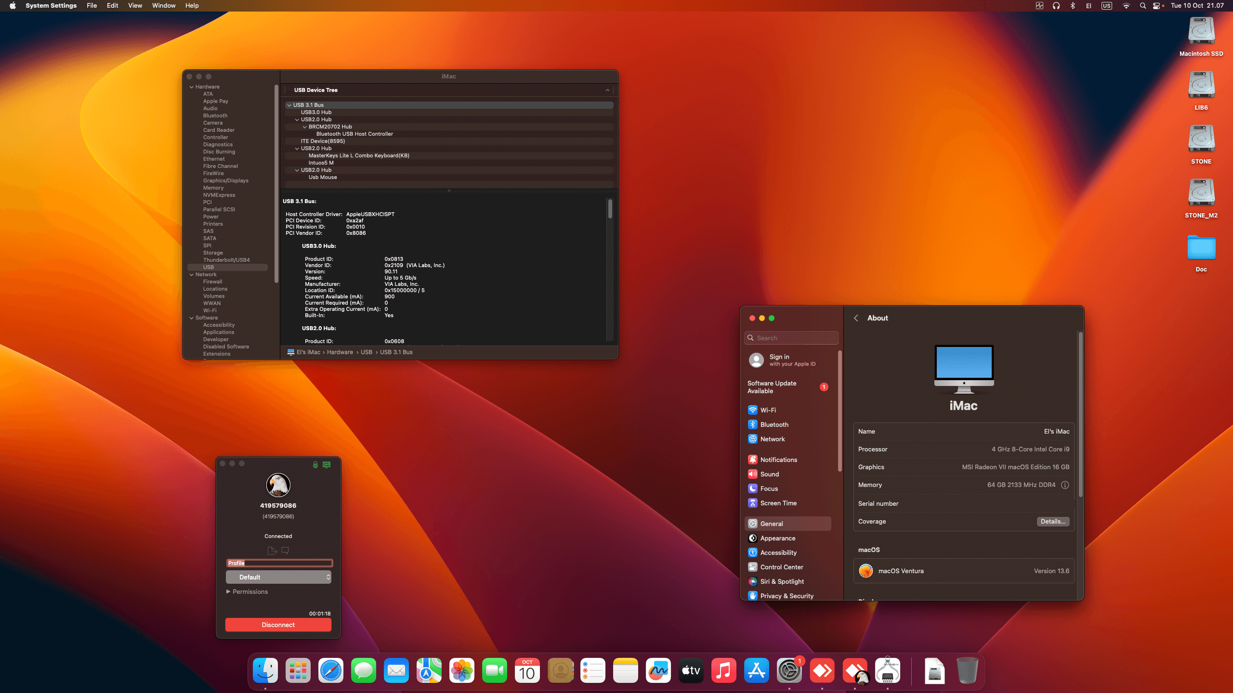Click the Disconnect button

pyautogui.click(x=278, y=624)
